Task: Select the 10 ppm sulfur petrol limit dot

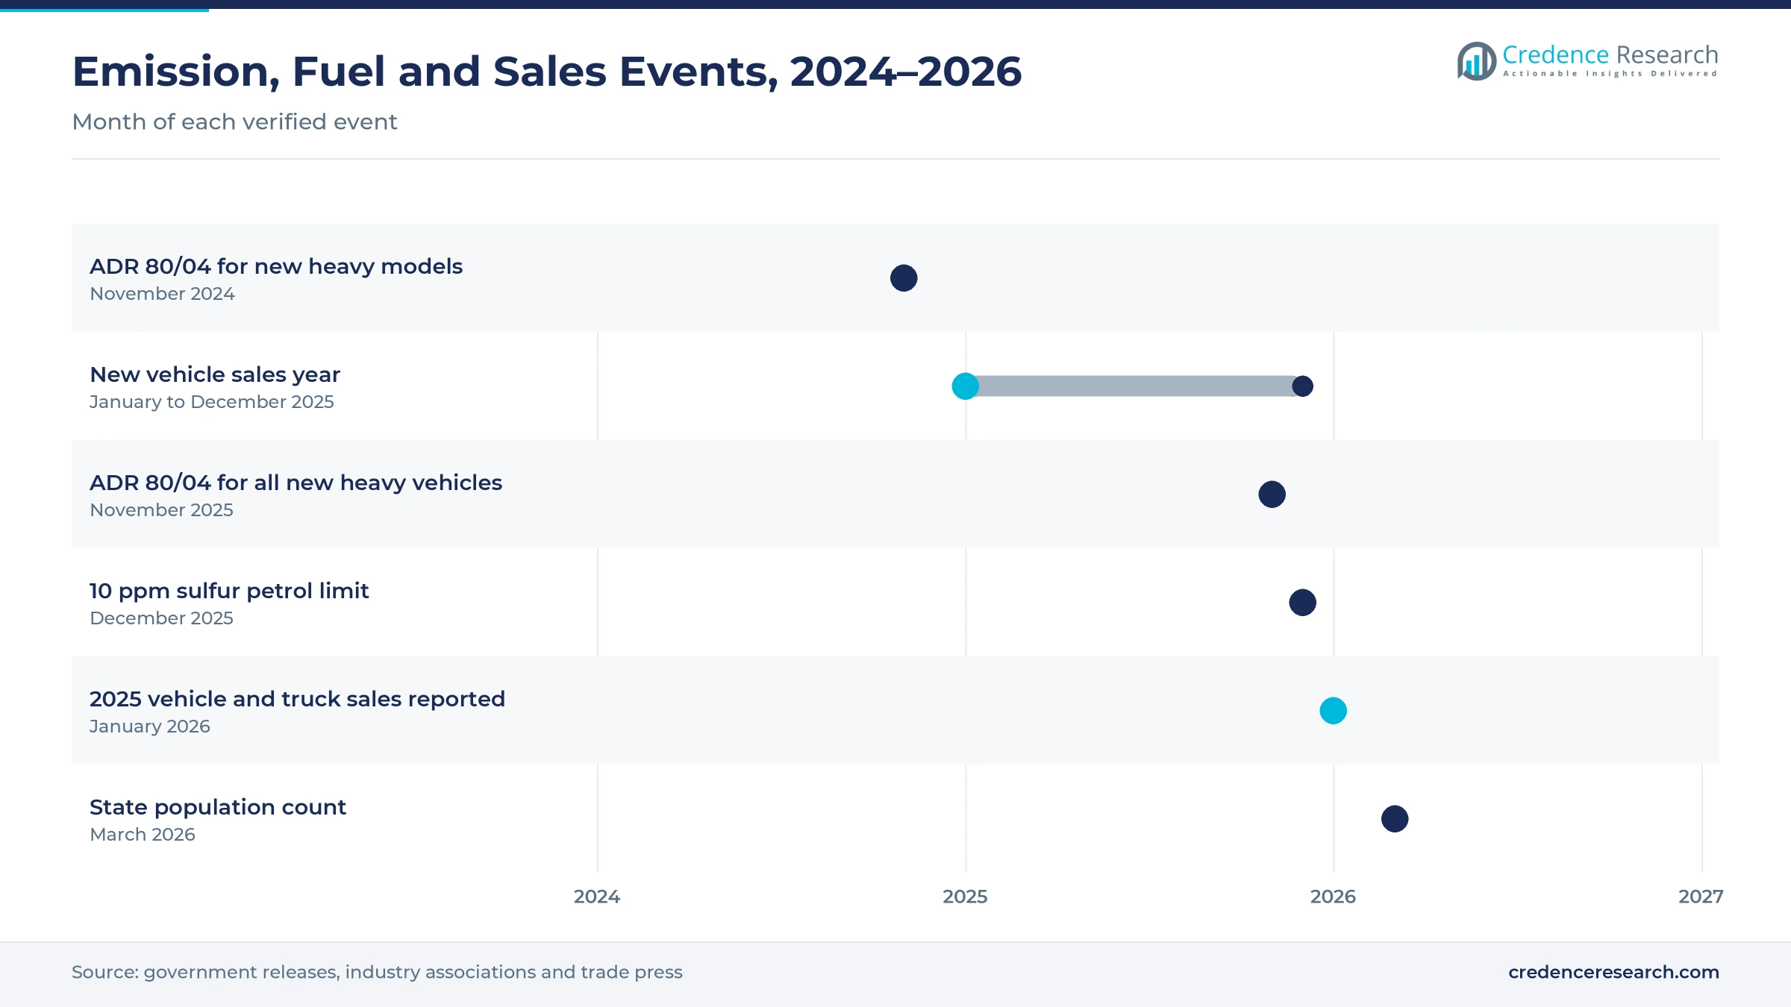Action: click(x=1302, y=603)
